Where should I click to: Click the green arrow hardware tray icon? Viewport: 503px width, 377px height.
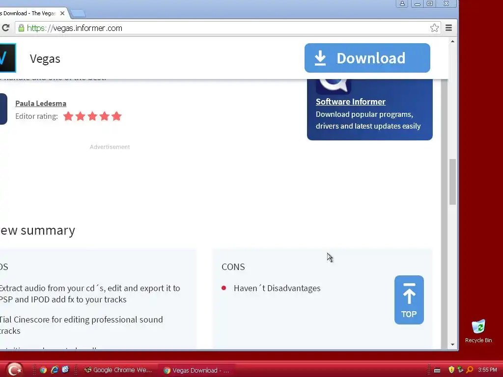pos(460,370)
